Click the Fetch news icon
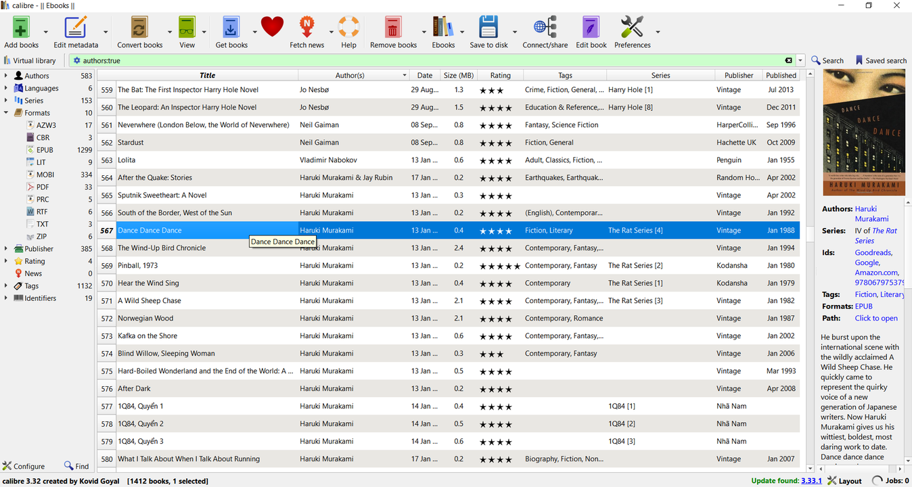The height and width of the screenshot is (487, 912). coord(307,28)
